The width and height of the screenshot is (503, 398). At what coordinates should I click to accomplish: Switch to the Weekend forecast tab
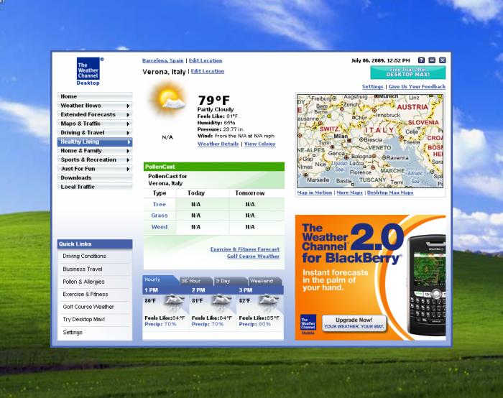click(x=265, y=281)
